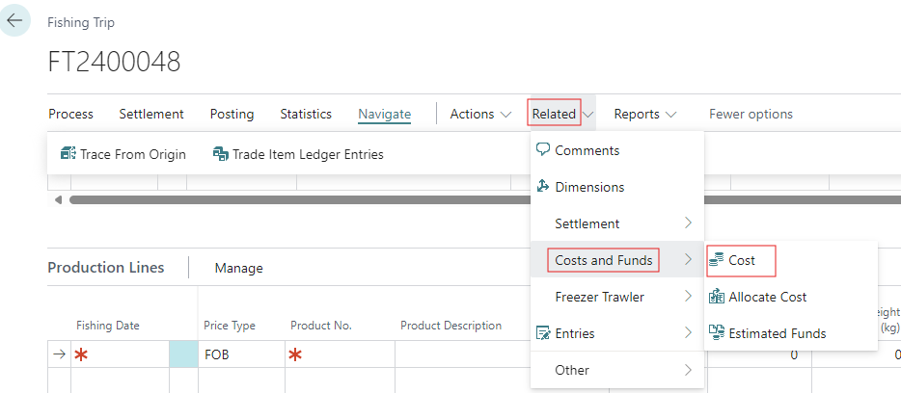Screen dimensions: 901x393
Task: Open the Other submenu
Action: (688, 370)
